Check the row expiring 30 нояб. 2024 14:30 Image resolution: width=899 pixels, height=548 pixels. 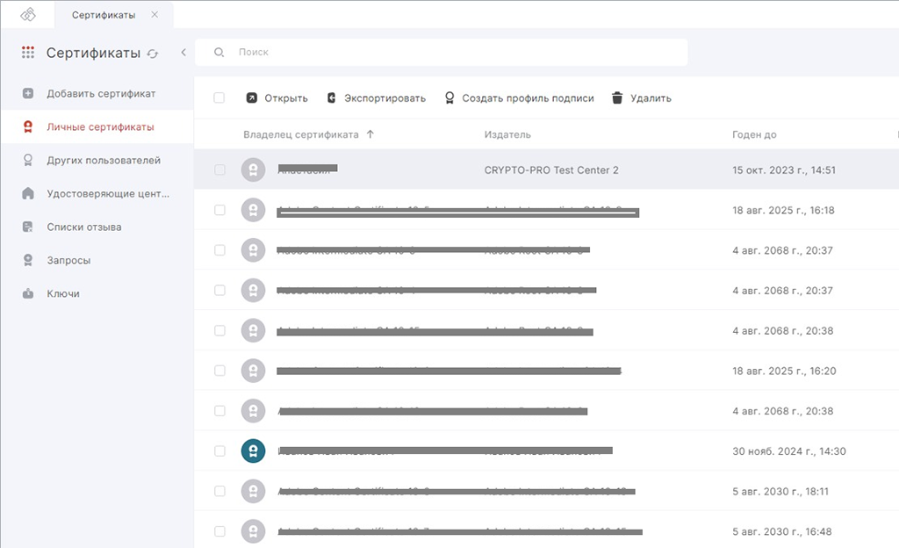pos(219,451)
